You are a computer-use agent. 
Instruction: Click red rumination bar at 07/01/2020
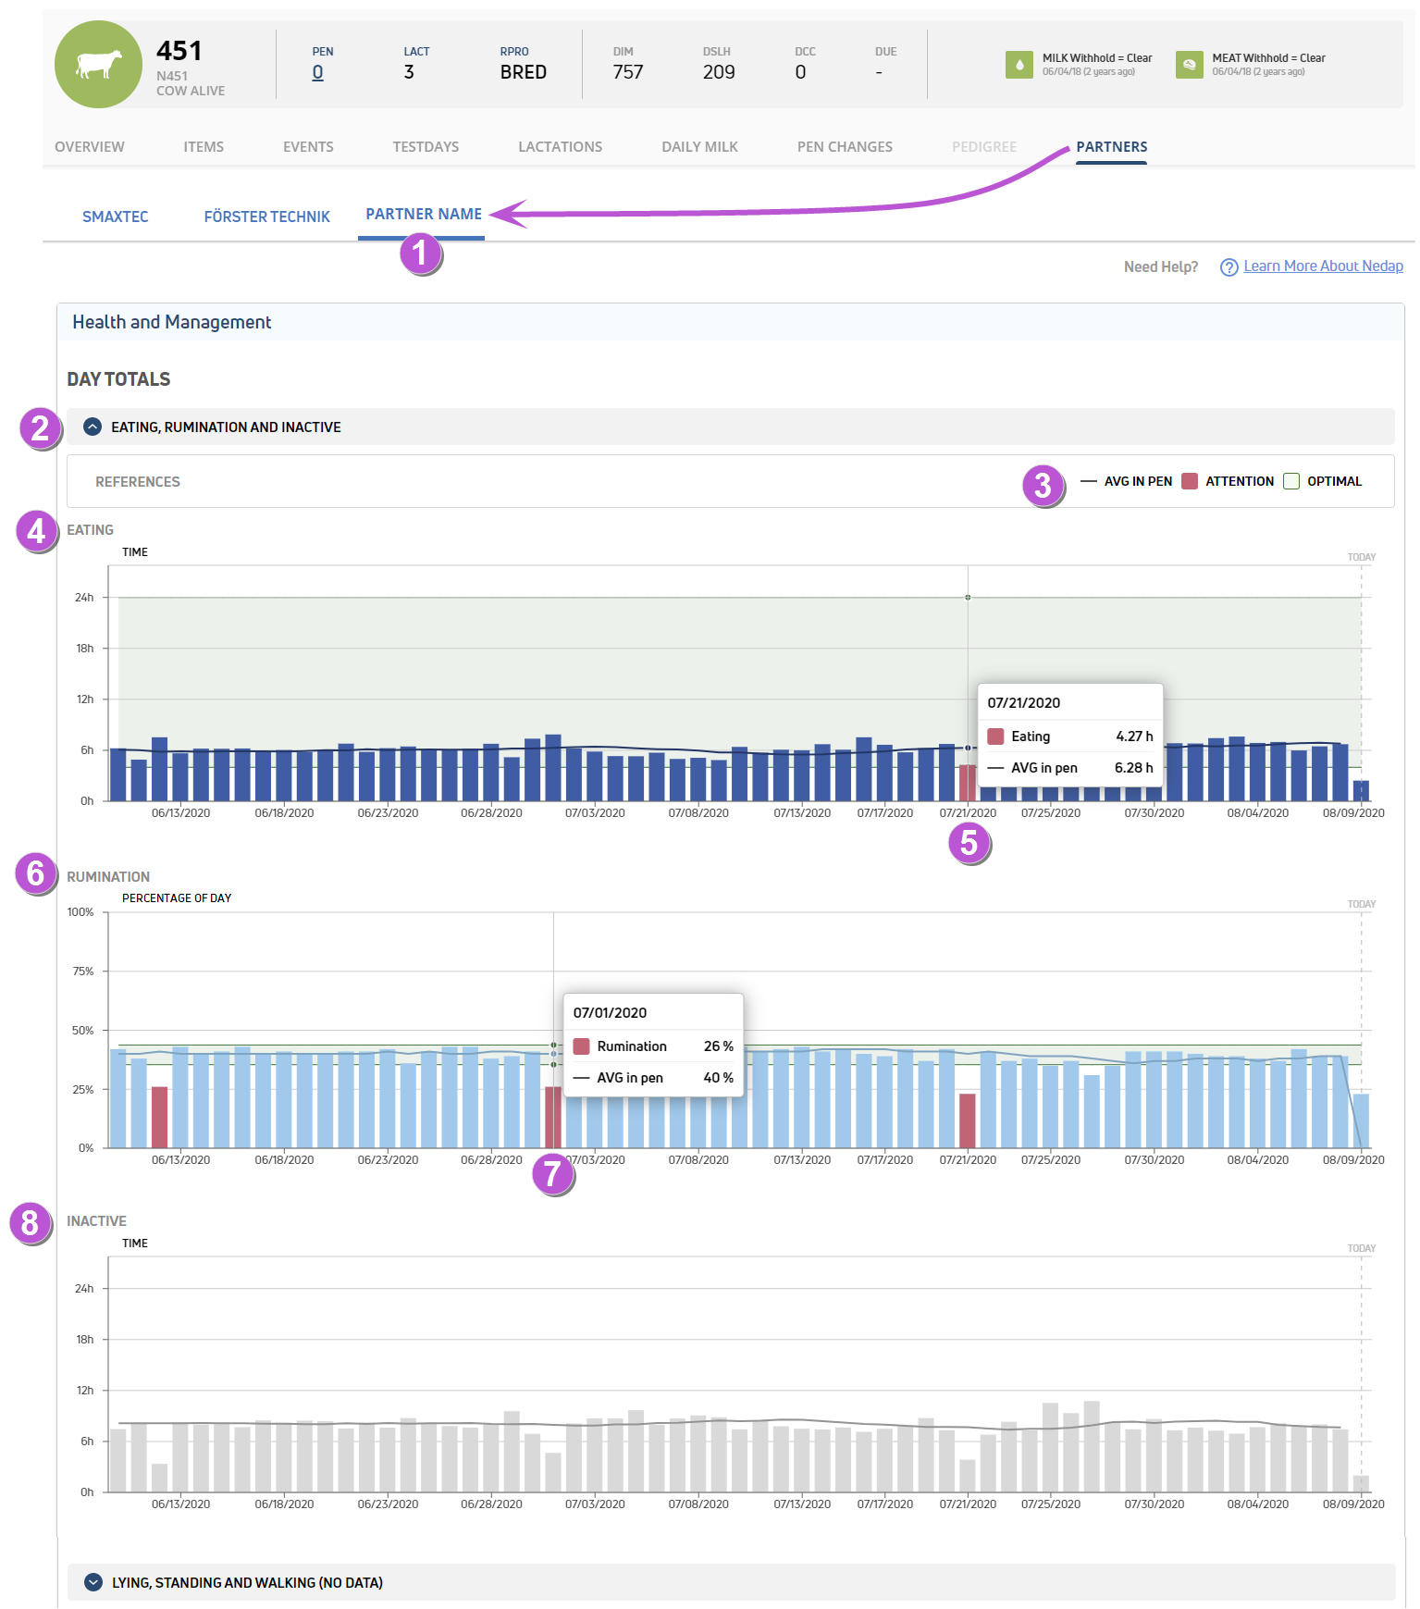pyautogui.click(x=552, y=1118)
